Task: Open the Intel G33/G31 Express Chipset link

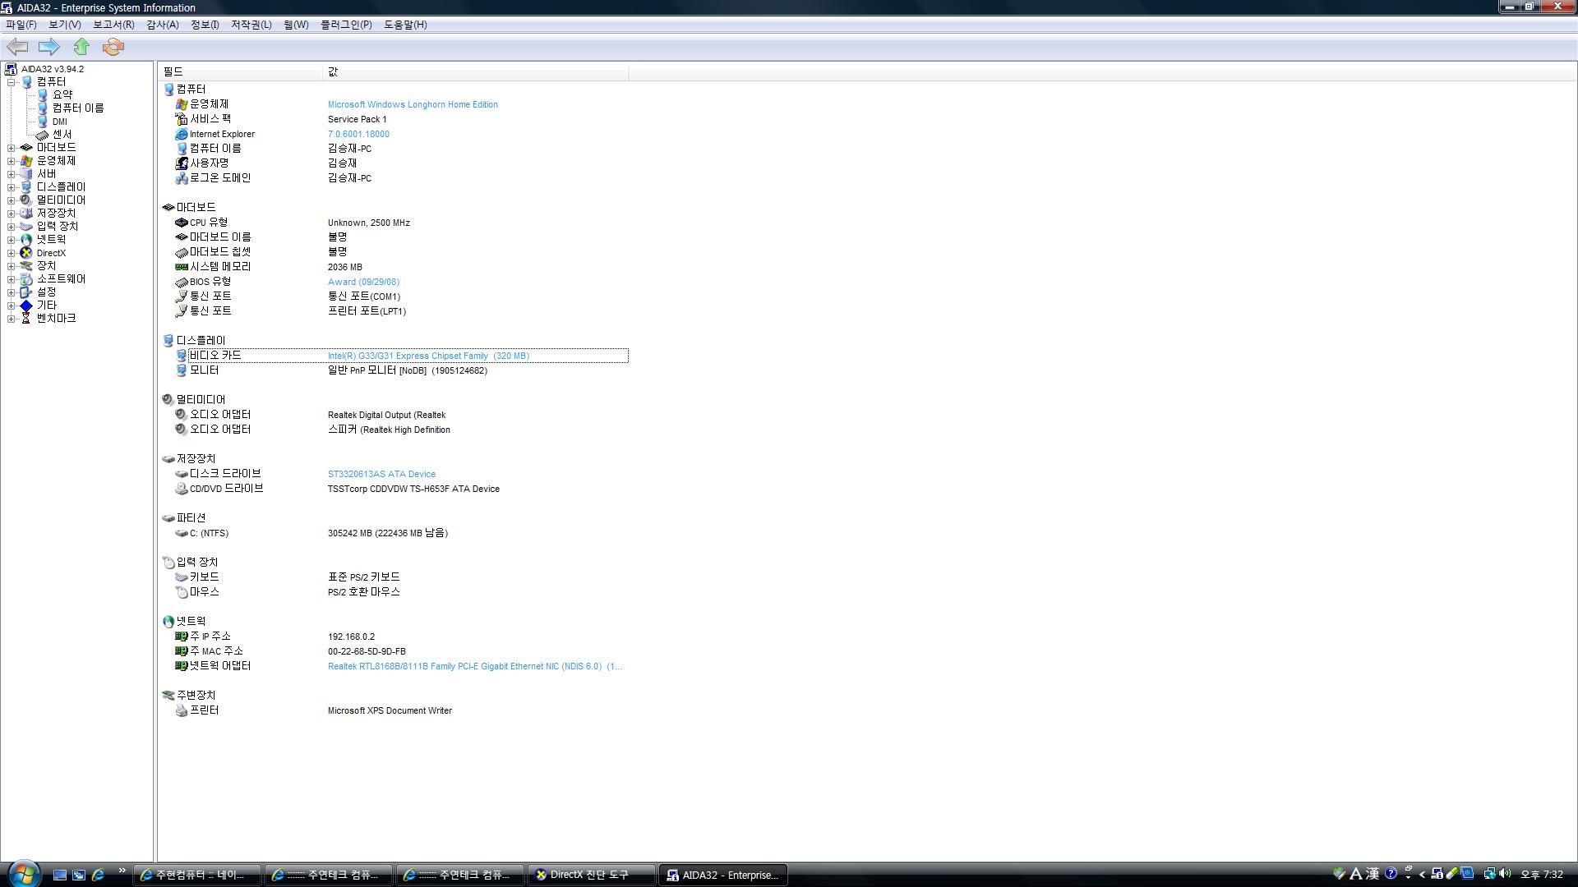Action: 428,356
